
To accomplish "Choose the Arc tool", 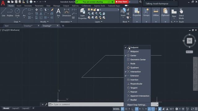I will [24, 12].
